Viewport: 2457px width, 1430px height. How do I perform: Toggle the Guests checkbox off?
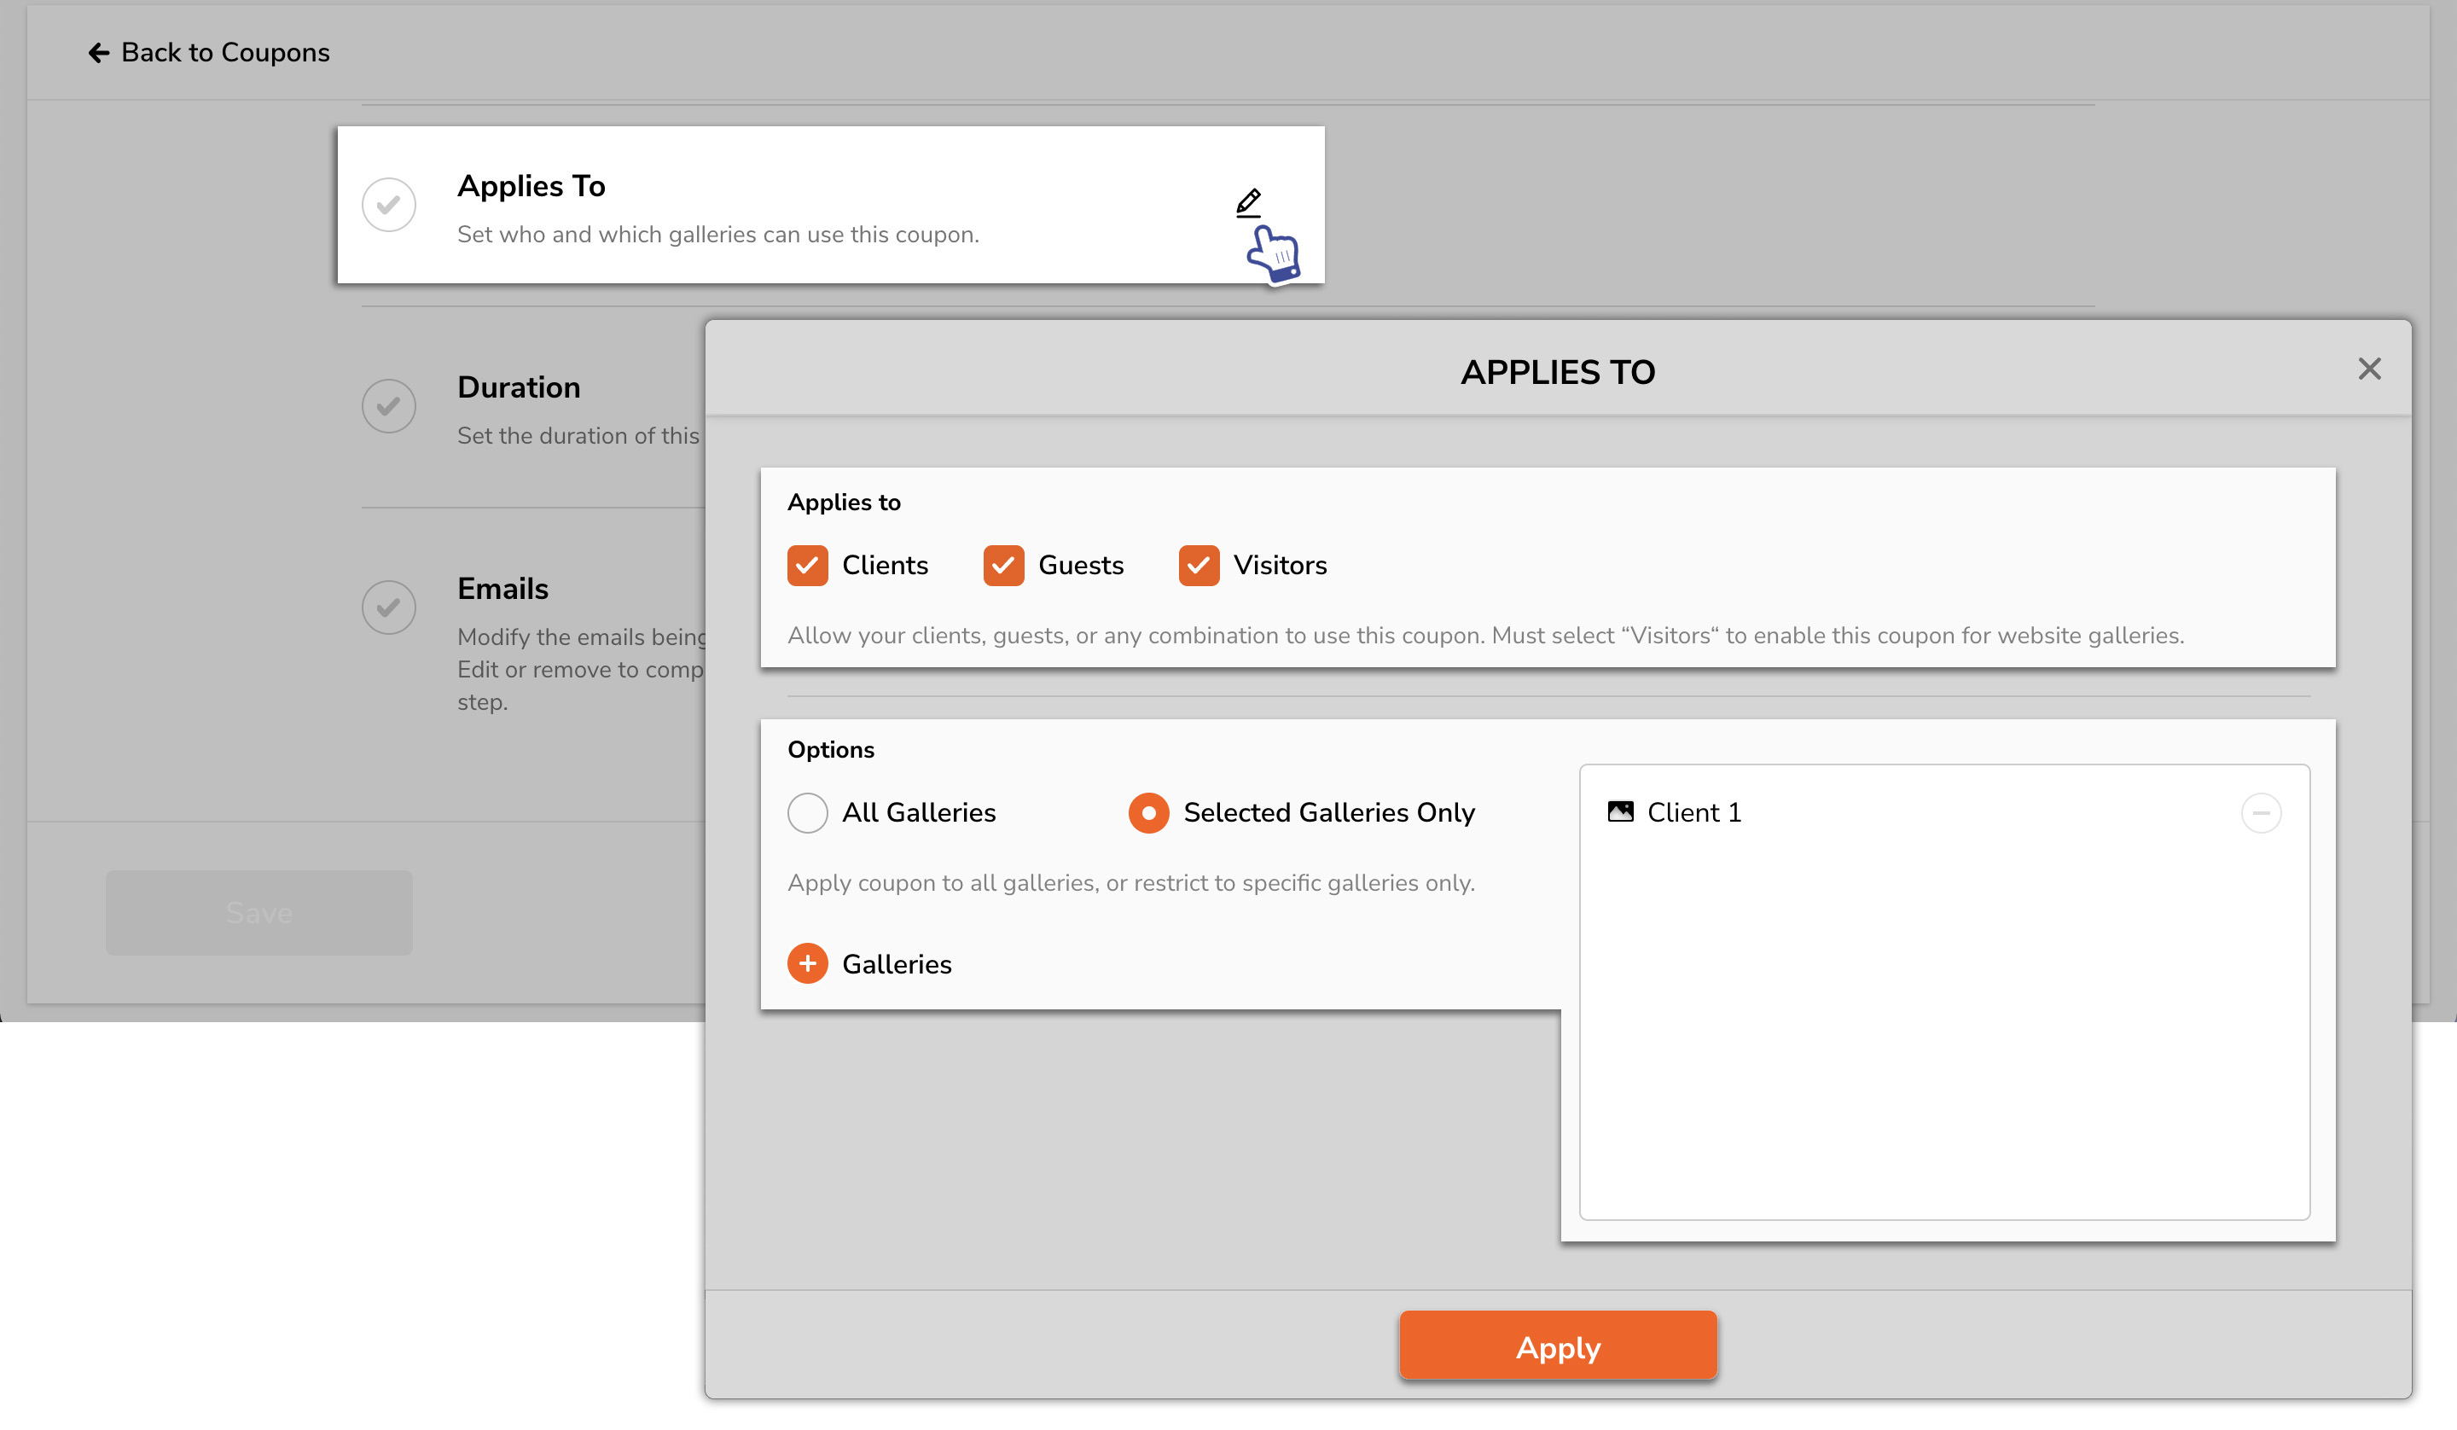[1004, 563]
